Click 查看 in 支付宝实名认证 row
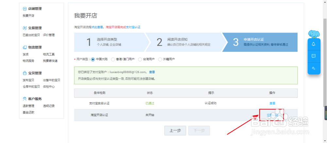The image size is (327, 143). click(272, 103)
